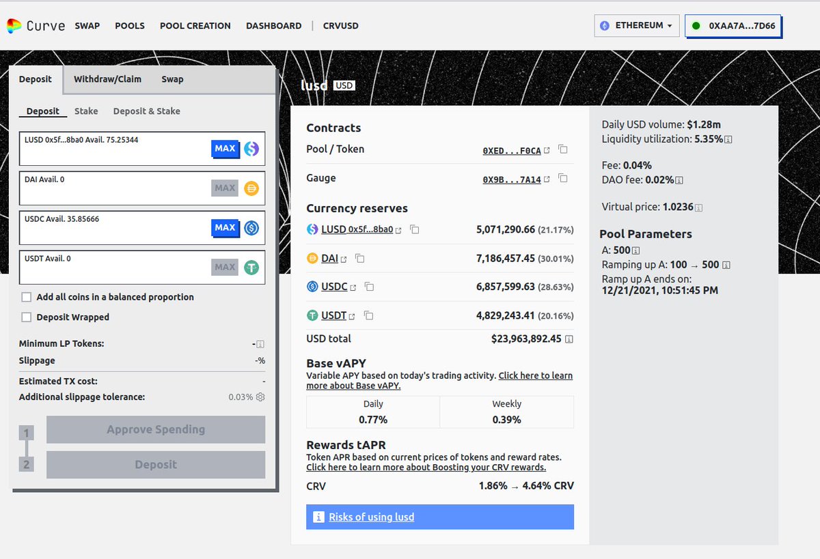Open Risks of using lusd link
The image size is (820, 559).
point(372,517)
